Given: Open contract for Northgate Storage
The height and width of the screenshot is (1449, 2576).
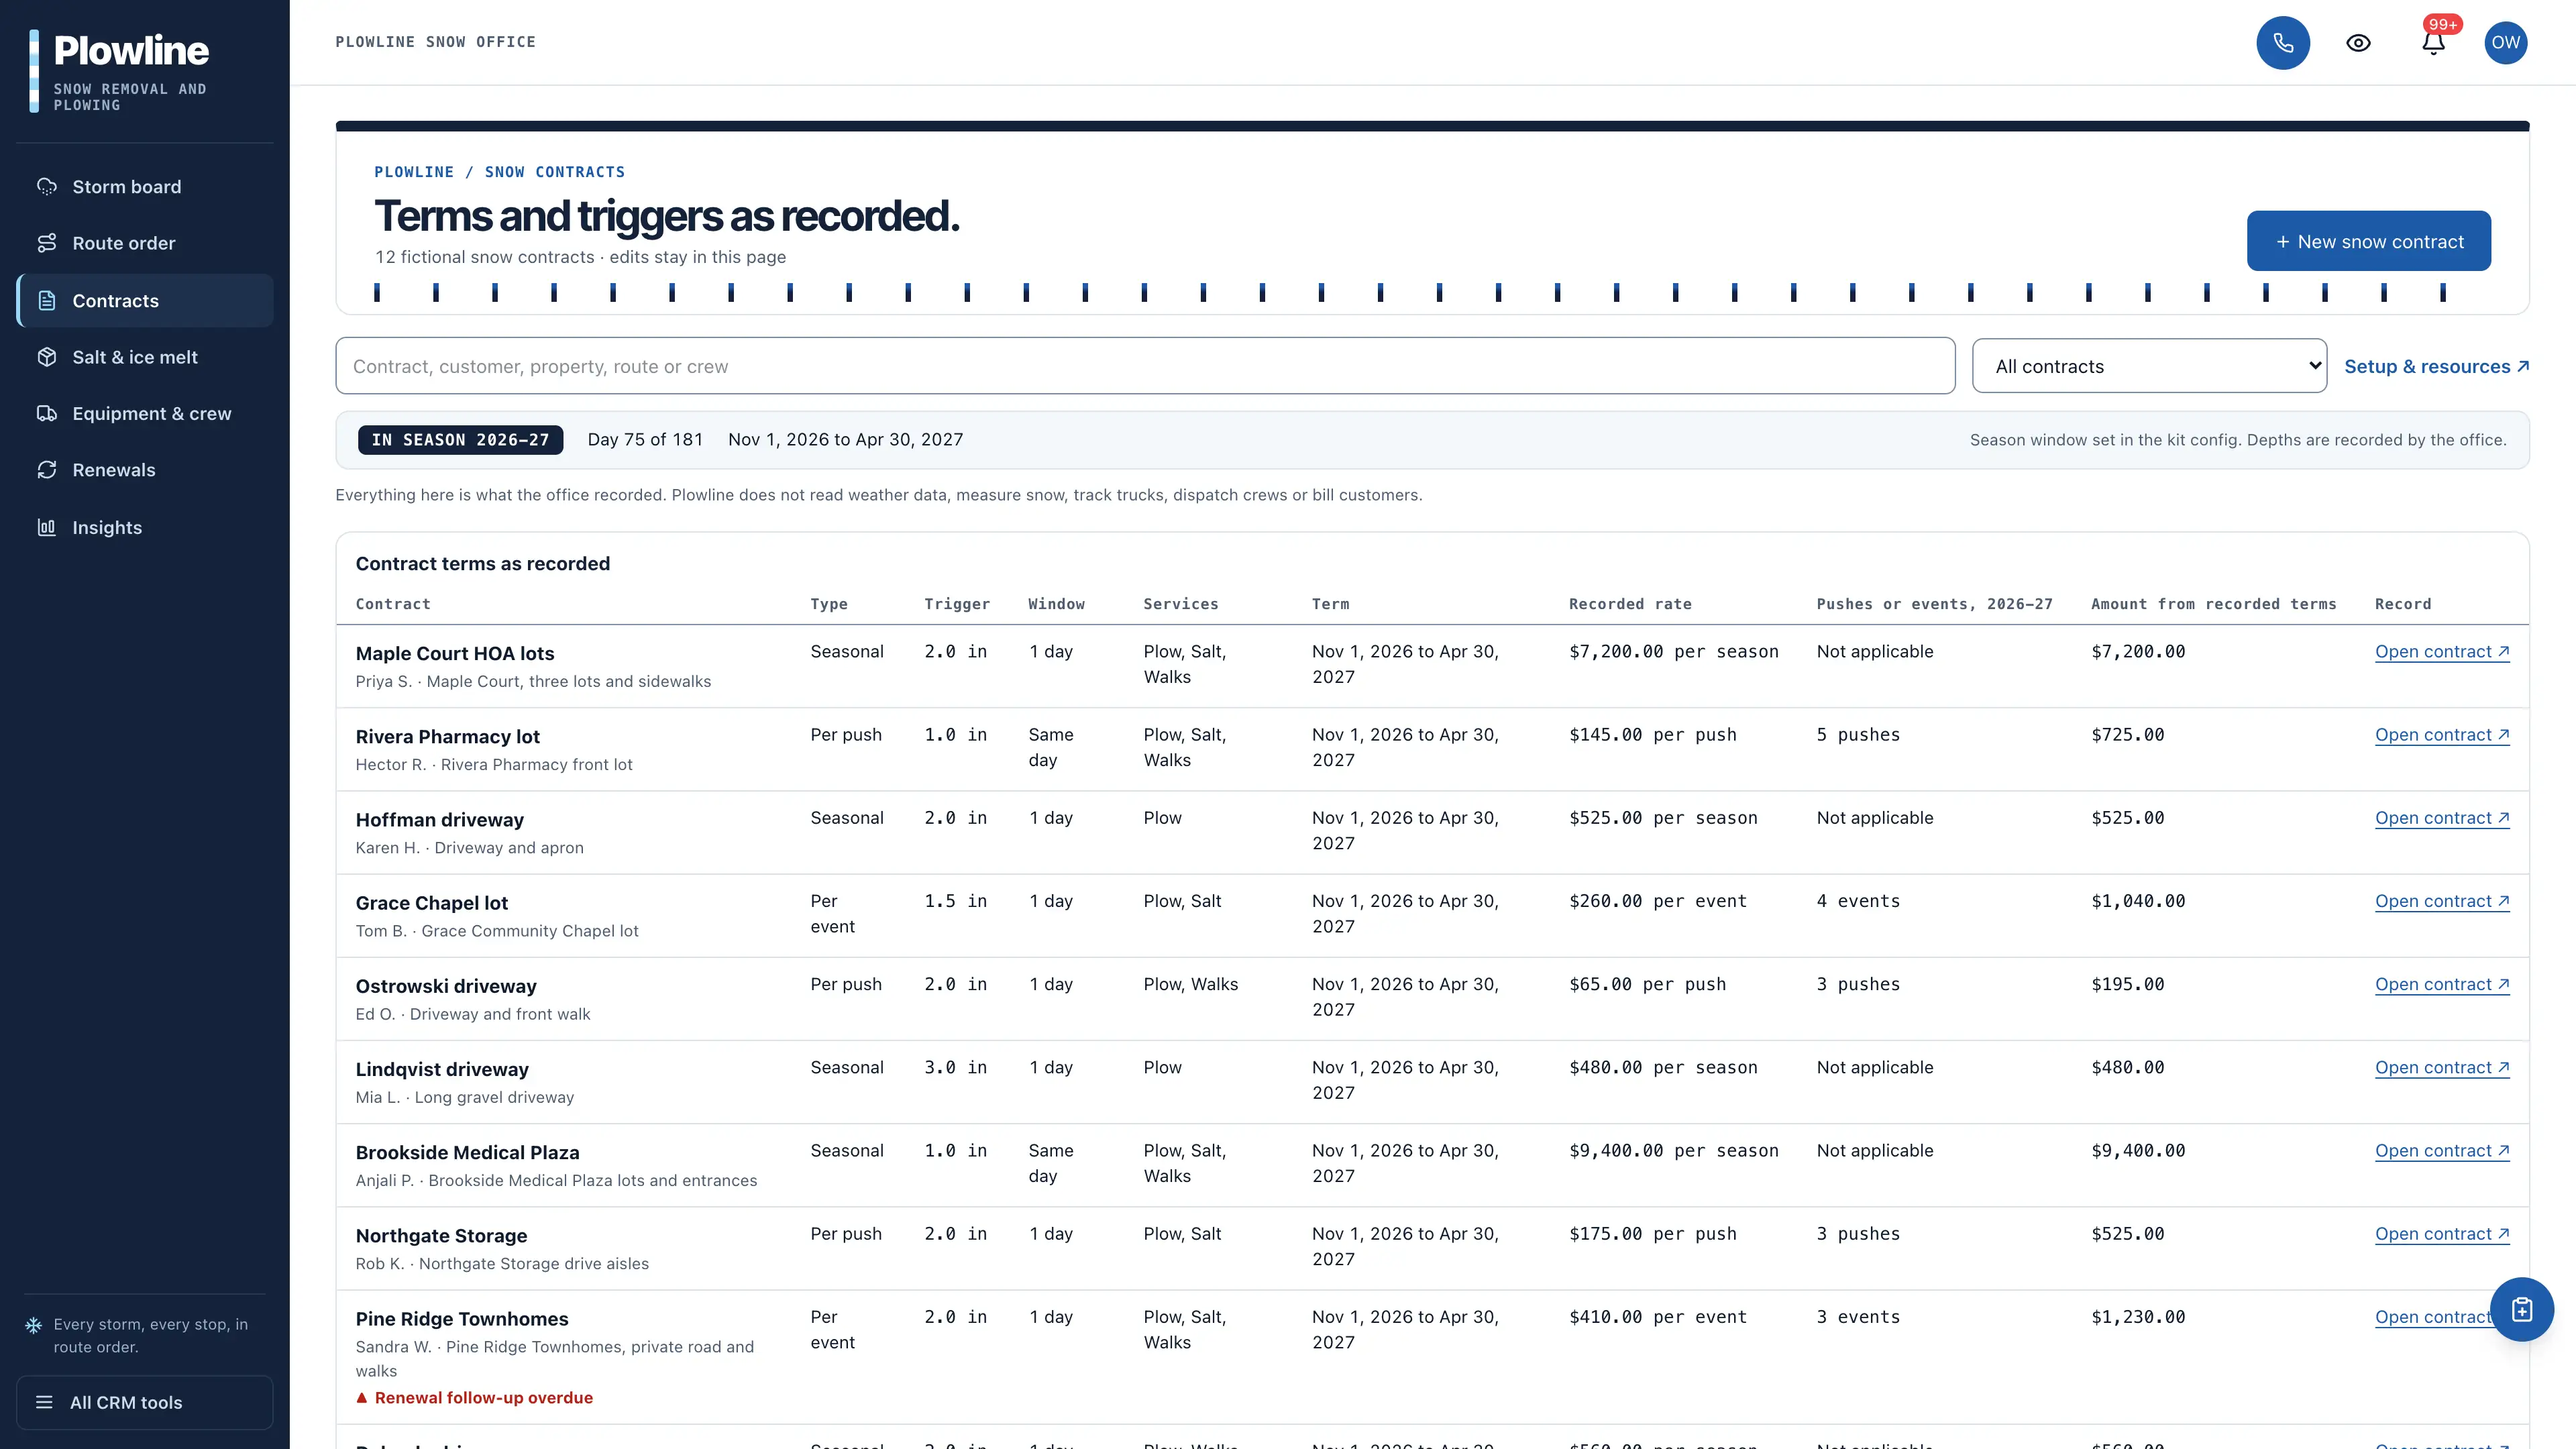Looking at the screenshot, I should coord(2441,1234).
